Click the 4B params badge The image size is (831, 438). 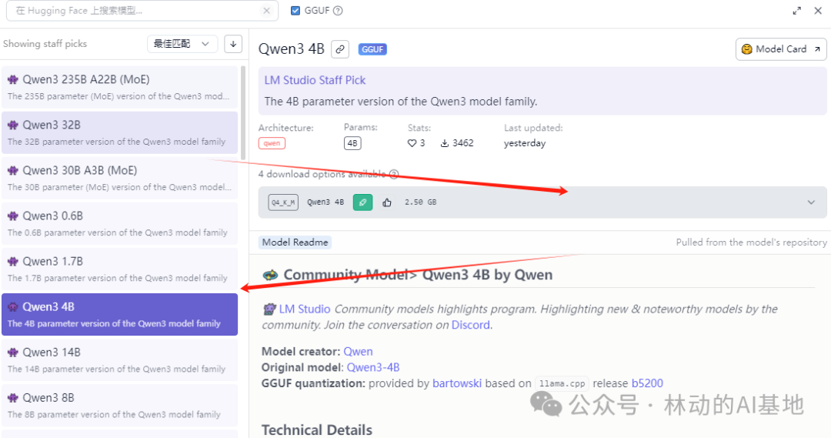352,143
